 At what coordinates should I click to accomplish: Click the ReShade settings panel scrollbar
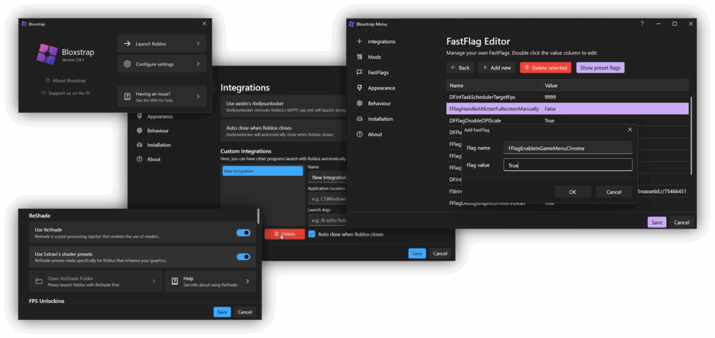click(258, 216)
